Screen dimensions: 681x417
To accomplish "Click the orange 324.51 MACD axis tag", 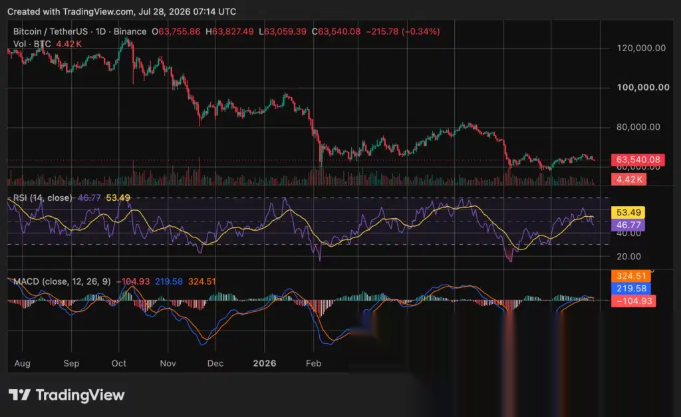I will (x=631, y=276).
